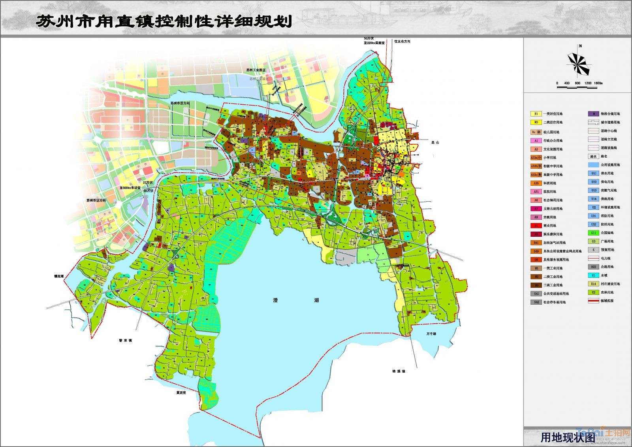The image size is (632, 447).
Task: Click the 路名 legend box
Action: pos(594,157)
